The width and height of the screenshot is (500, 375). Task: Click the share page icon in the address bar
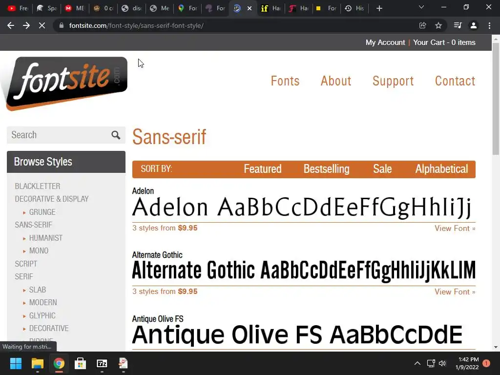422,25
